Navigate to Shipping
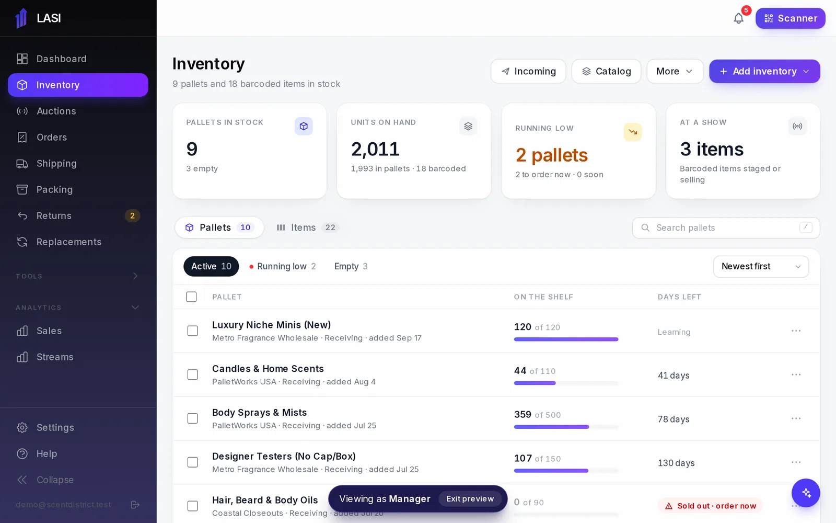836x523 pixels. point(78,164)
